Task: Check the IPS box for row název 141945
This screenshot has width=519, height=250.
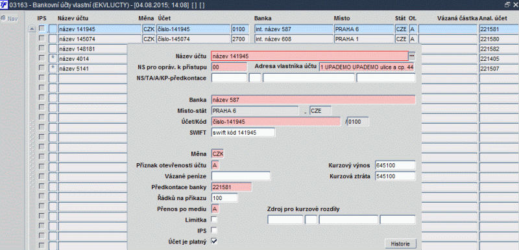Action: [x=42, y=28]
